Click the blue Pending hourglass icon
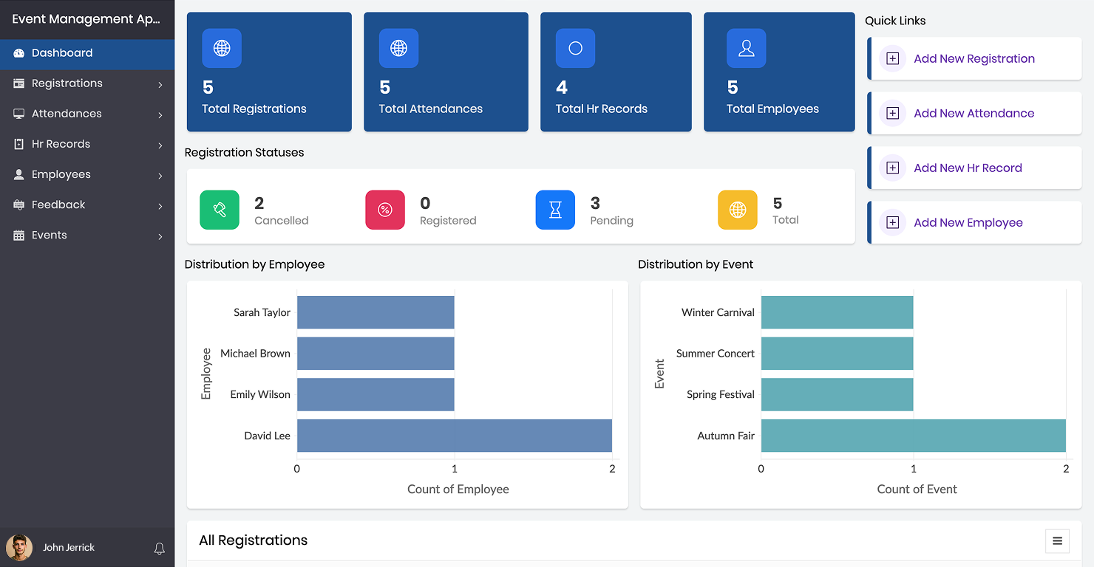This screenshot has height=567, width=1094. [555, 210]
